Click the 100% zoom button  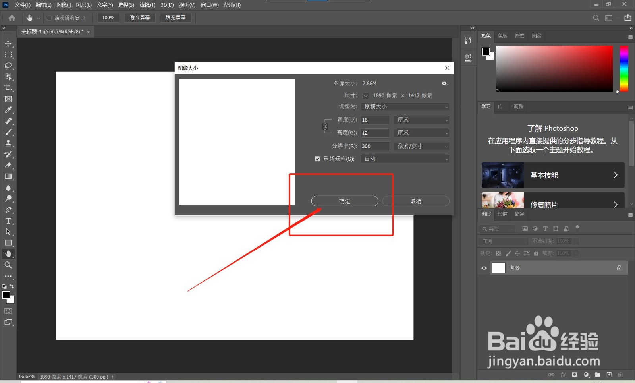click(x=108, y=18)
